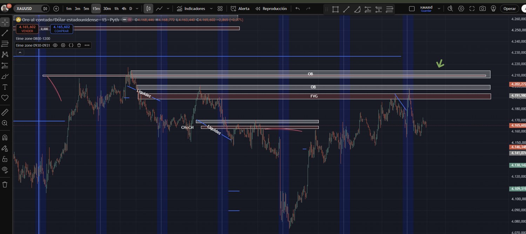The height and width of the screenshot is (234, 526).
Task: Click the VENDER price button
Action: pos(27,29)
